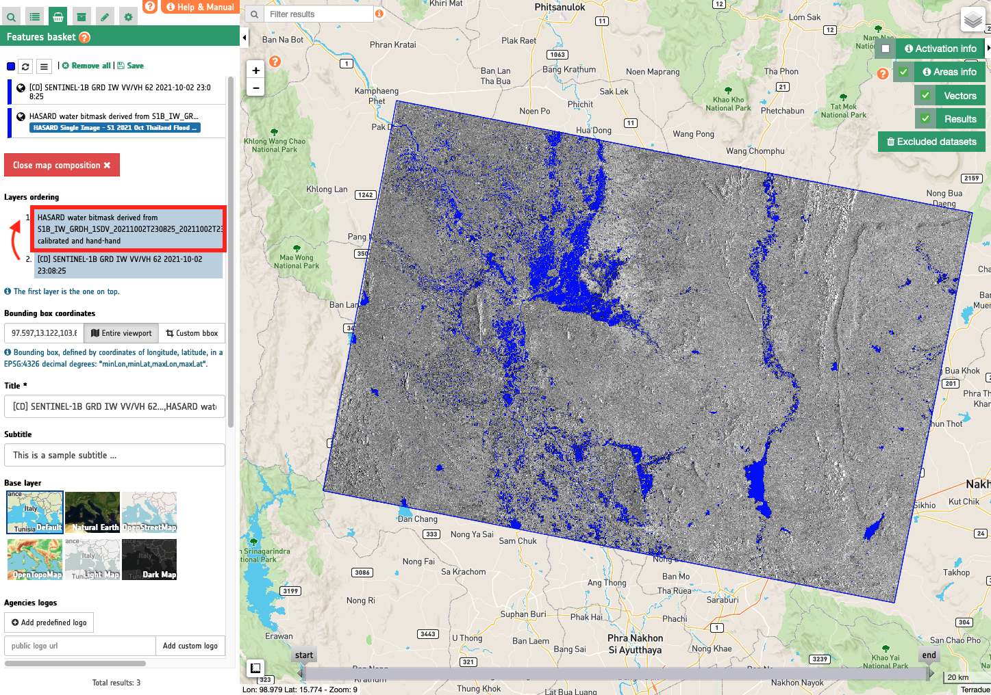Collapse the left side panel arrow
The width and height of the screenshot is (991, 695).
[x=244, y=38]
